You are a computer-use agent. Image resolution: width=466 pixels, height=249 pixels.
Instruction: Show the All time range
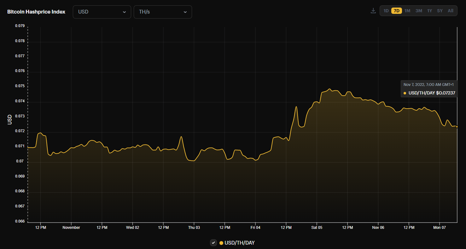pos(451,11)
